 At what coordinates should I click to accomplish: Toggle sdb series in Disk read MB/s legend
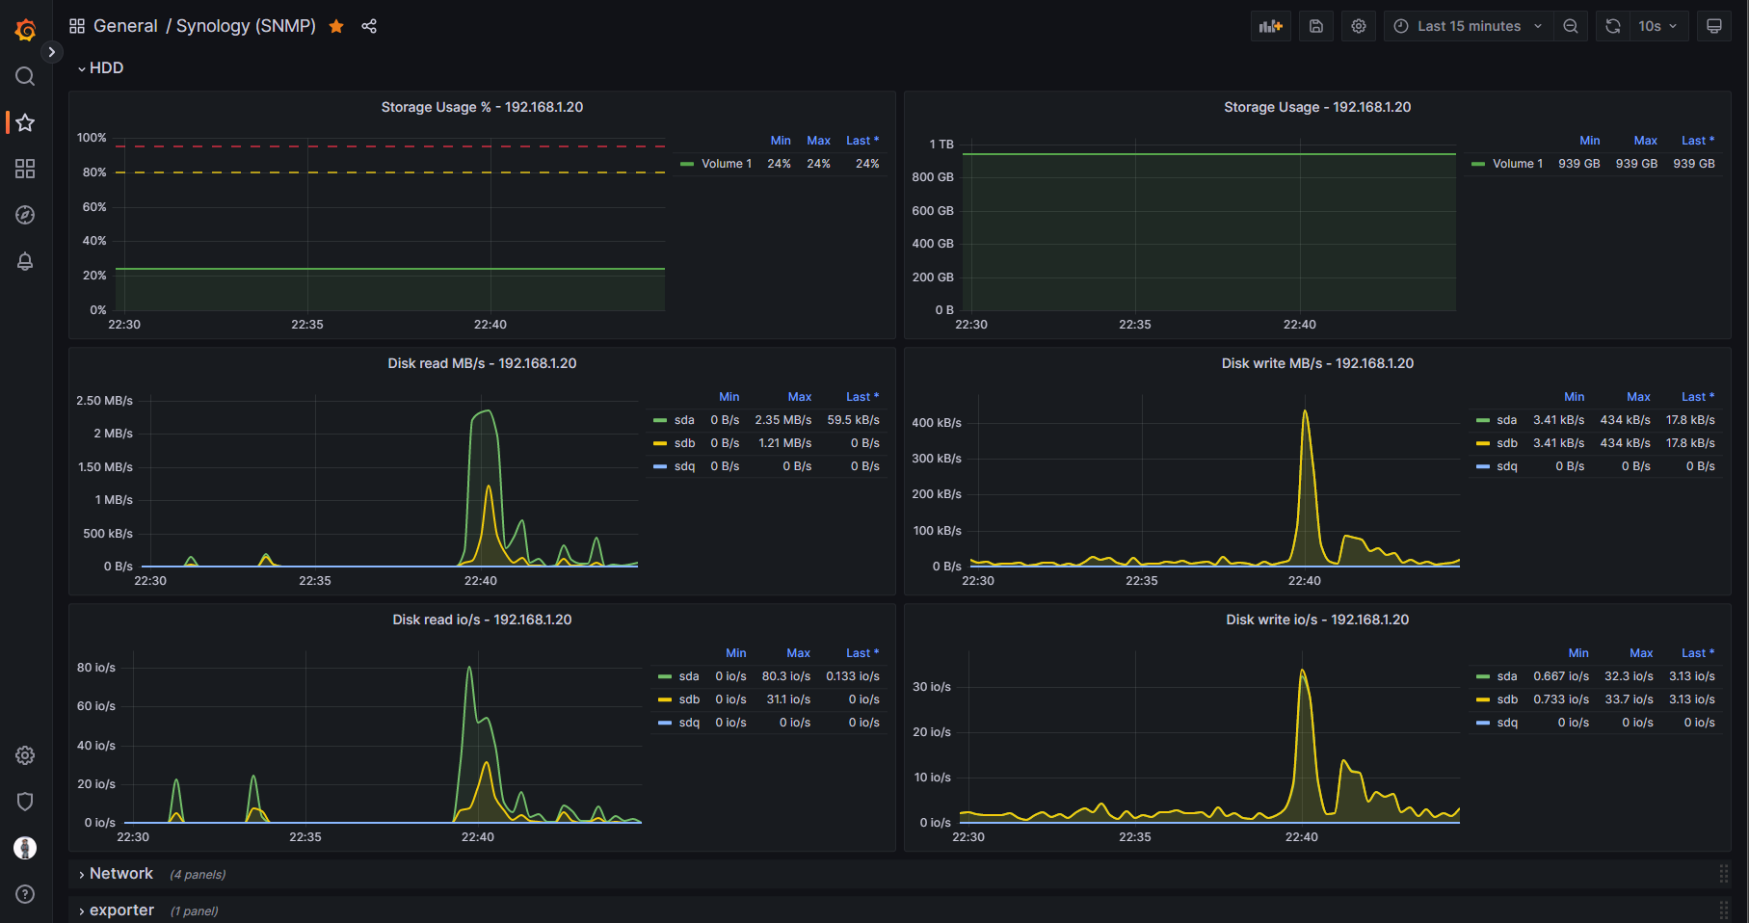click(684, 443)
